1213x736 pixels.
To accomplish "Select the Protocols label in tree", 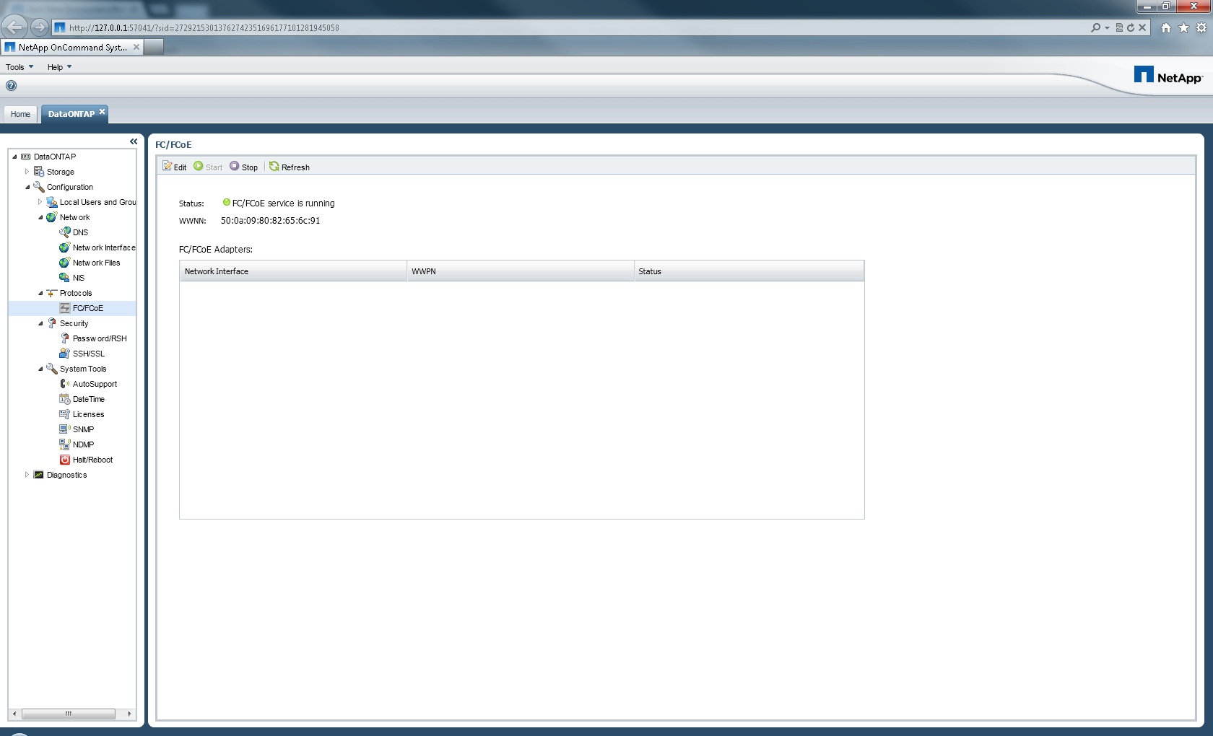I will pos(76,293).
